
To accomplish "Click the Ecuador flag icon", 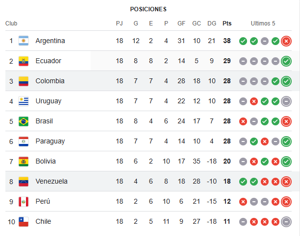I will (24, 61).
